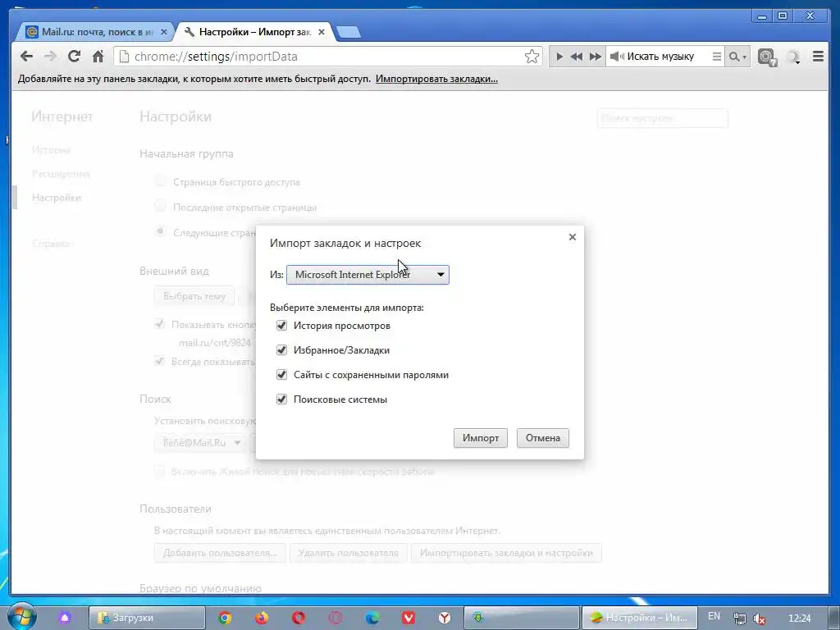Skip to next track in music player

point(596,57)
